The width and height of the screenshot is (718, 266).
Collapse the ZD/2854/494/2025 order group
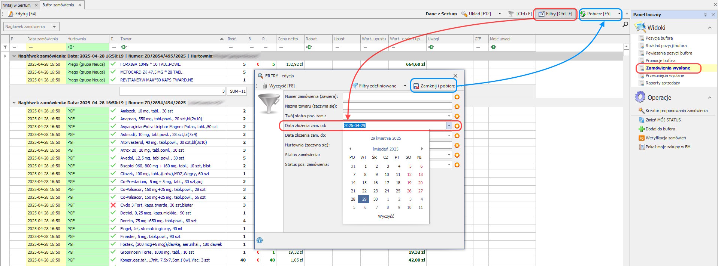(14, 103)
